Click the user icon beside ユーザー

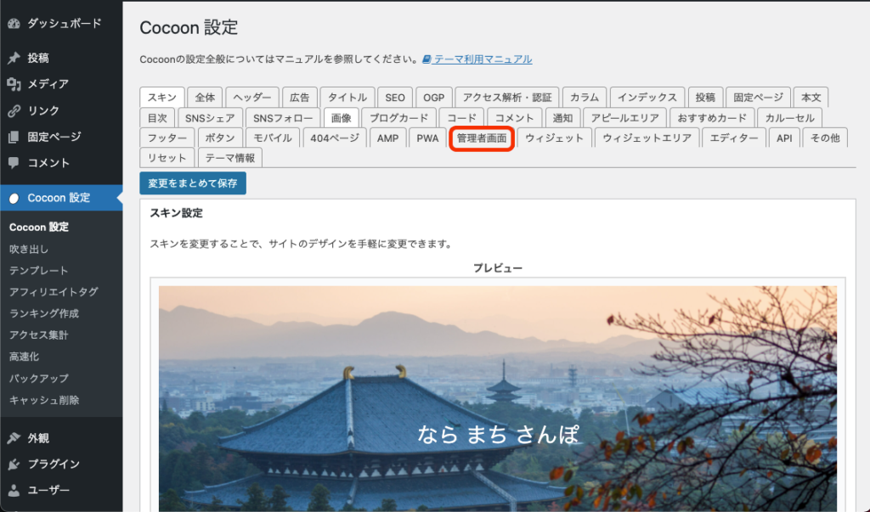[14, 491]
